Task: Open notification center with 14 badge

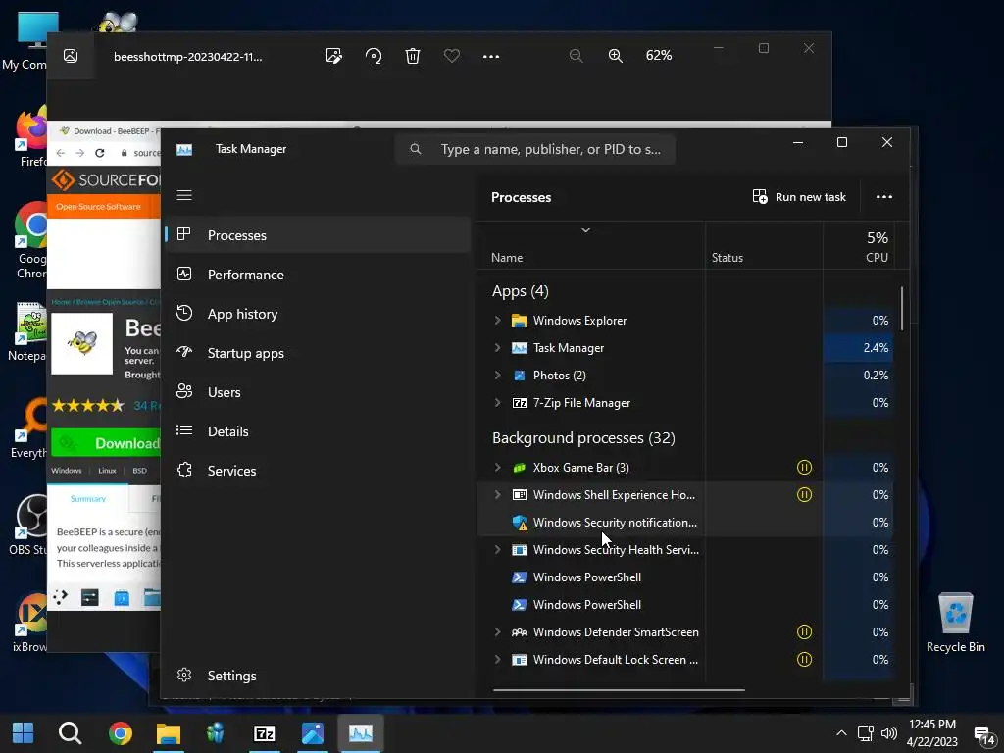Action: (984, 734)
